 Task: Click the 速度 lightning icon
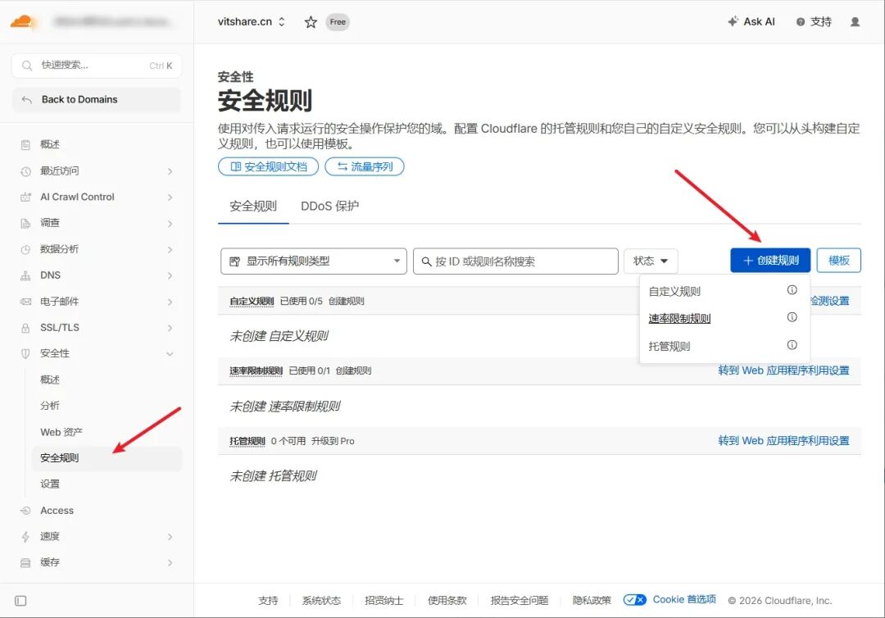(25, 537)
